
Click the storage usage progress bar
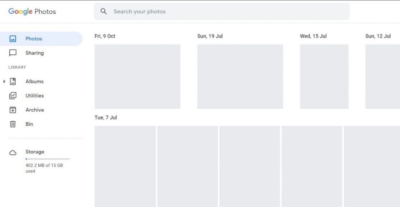coord(47,159)
